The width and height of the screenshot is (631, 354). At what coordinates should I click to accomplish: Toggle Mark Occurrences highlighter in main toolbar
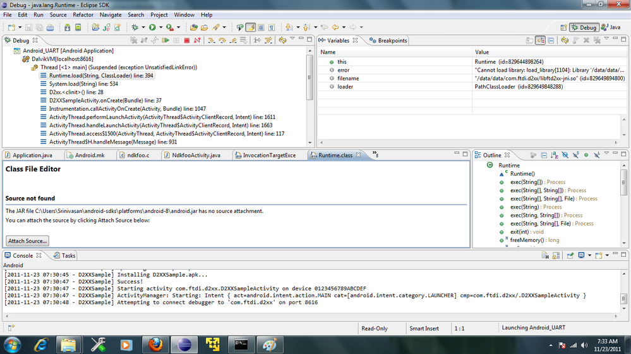coord(250,27)
